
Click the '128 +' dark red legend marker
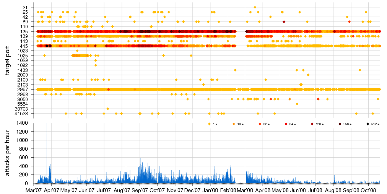[x=312, y=124]
